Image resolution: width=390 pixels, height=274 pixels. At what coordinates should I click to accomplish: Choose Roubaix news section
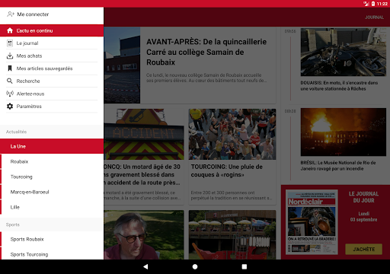tap(52, 161)
